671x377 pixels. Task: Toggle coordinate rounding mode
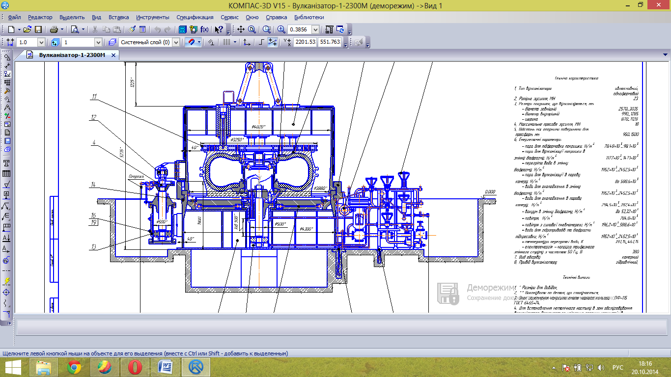(x=272, y=42)
